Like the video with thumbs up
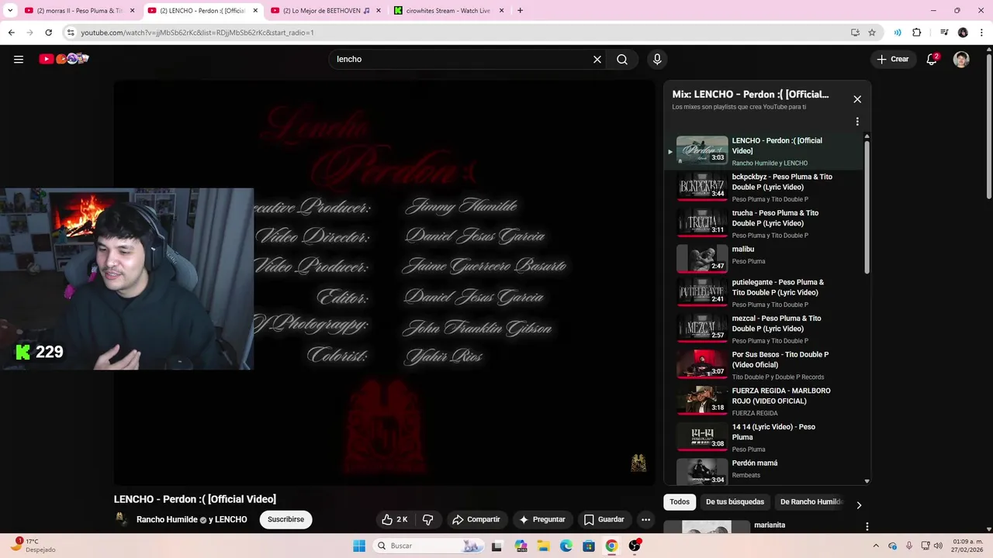 (x=395, y=519)
